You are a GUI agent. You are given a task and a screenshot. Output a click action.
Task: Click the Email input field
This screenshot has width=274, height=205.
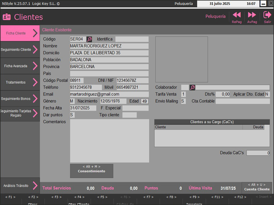click(109, 94)
